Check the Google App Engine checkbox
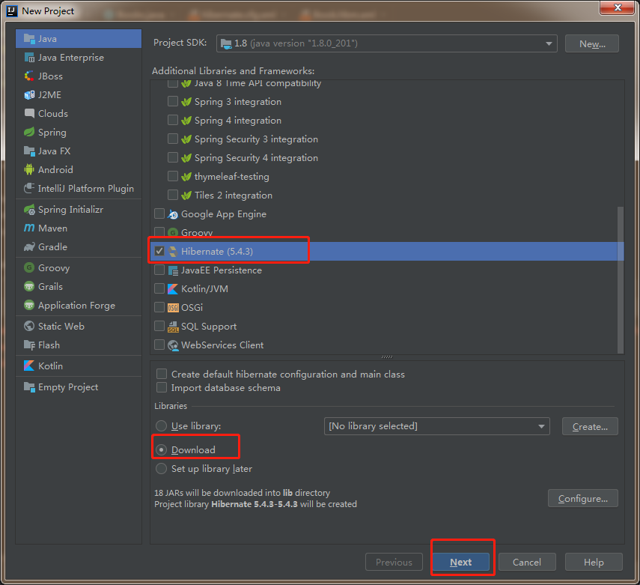This screenshot has width=640, height=585. [159, 213]
